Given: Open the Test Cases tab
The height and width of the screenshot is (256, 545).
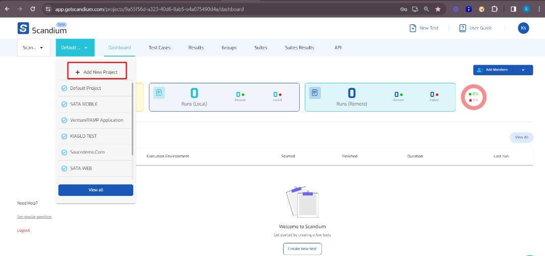Looking at the screenshot, I should point(159,47).
